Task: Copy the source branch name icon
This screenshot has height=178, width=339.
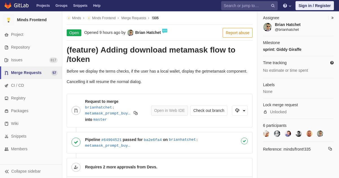Action: (x=136, y=113)
